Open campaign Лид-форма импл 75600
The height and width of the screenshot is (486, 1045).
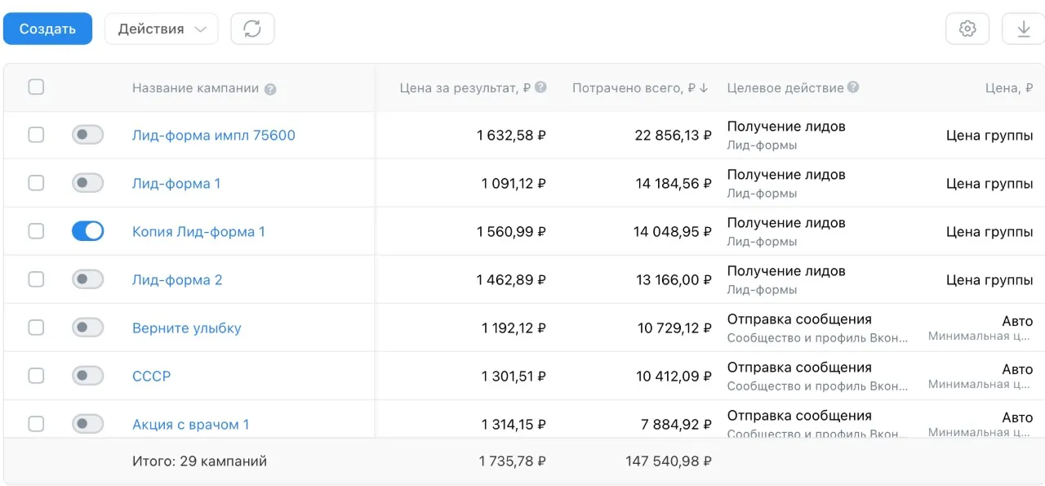coord(214,136)
